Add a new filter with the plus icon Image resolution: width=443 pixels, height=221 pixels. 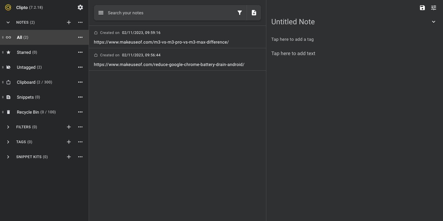click(69, 127)
